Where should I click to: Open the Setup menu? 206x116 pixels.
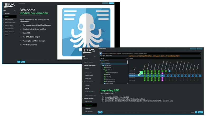[x=104, y=56]
